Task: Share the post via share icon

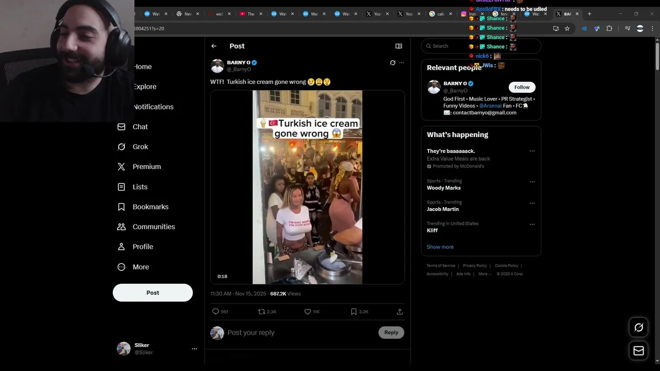Action: click(400, 312)
